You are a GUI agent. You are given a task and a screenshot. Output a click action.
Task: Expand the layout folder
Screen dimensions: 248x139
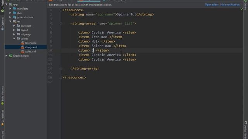click(14, 30)
